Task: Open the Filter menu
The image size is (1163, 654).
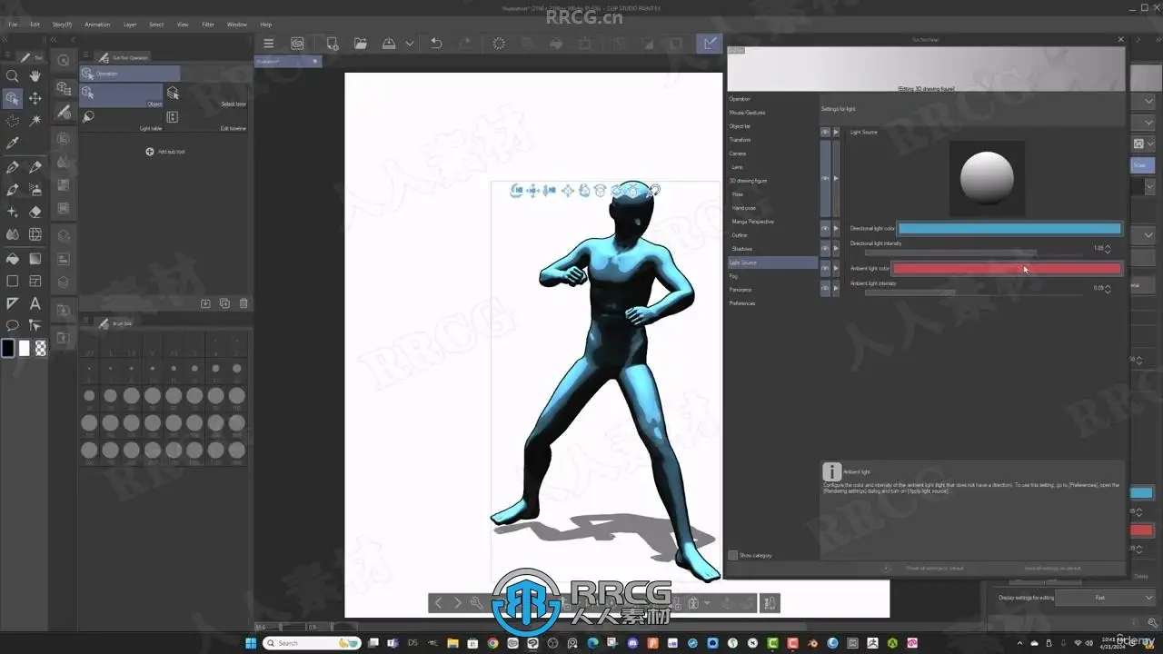Action: (x=208, y=25)
